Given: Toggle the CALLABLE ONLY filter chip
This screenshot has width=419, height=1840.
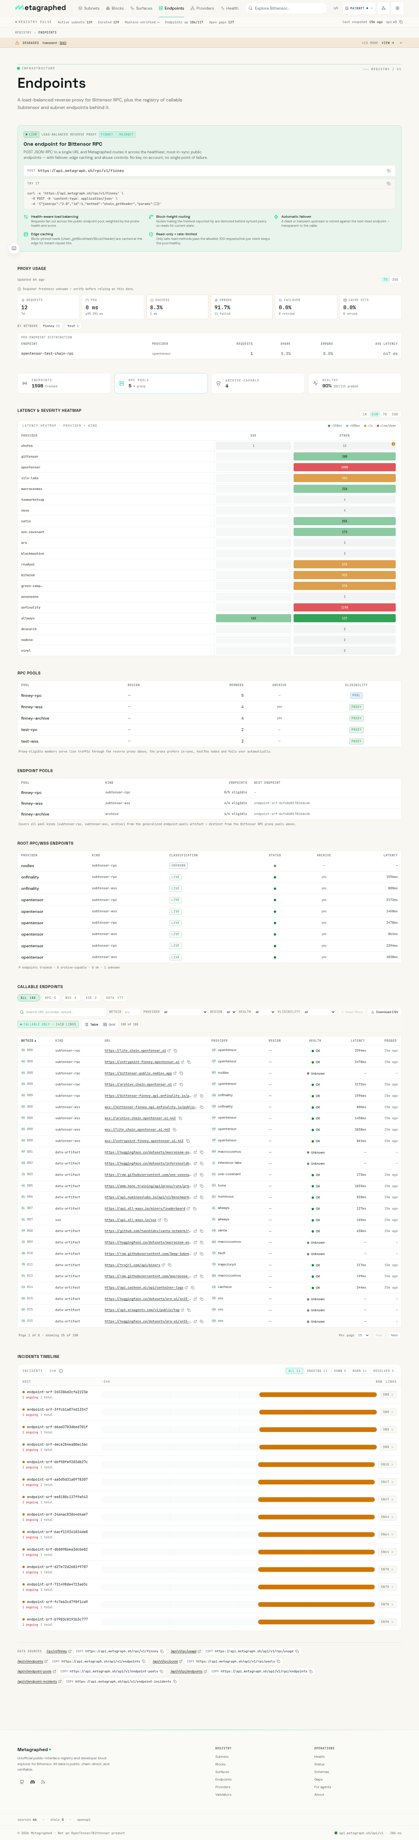Looking at the screenshot, I should [x=49, y=1024].
